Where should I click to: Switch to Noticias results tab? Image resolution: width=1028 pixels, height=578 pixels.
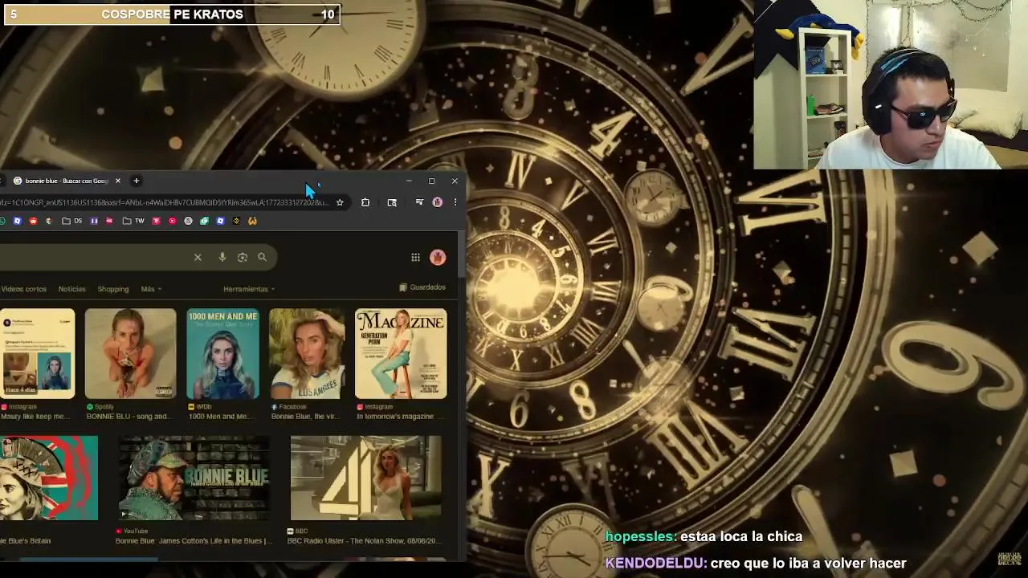(71, 289)
